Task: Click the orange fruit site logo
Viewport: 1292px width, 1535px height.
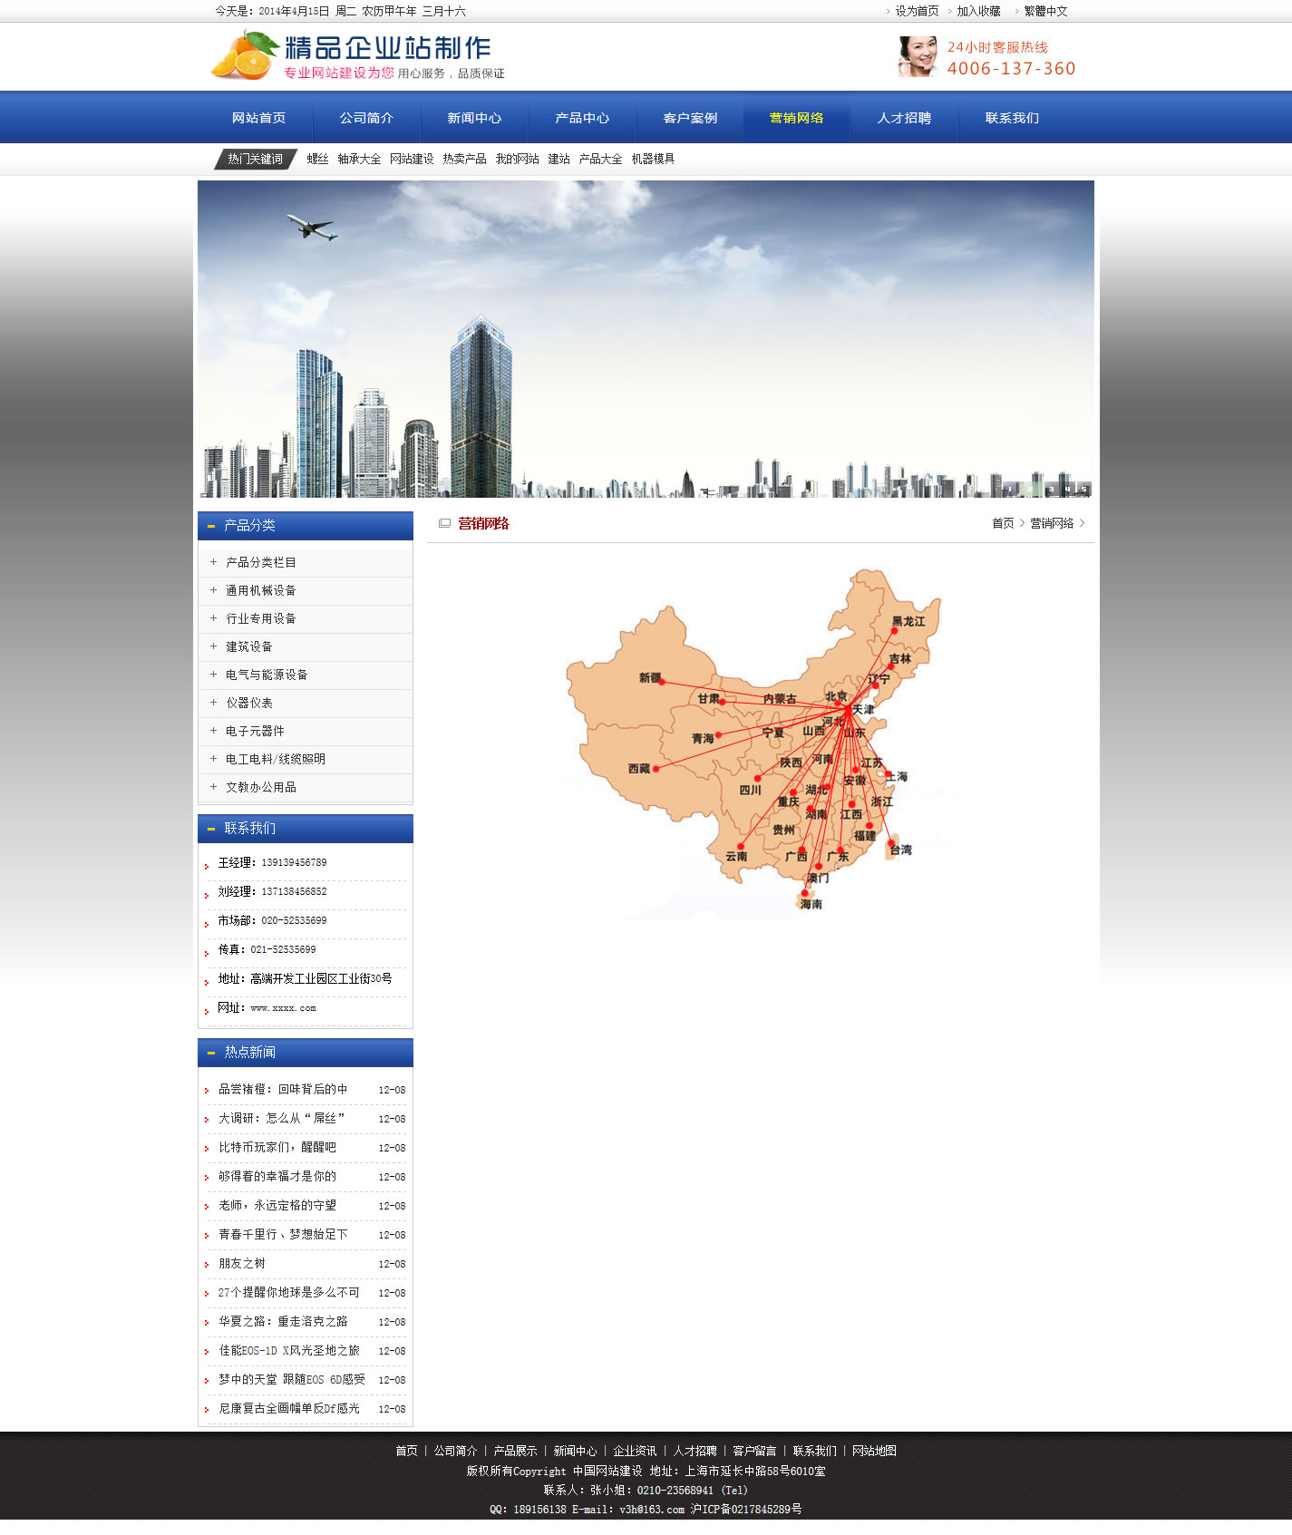Action: [x=243, y=56]
